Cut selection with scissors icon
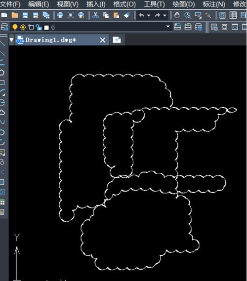 point(95,15)
